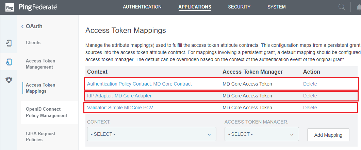The width and height of the screenshot is (361, 150).
Task: Open the SECURITY top menu
Action: [239, 7]
